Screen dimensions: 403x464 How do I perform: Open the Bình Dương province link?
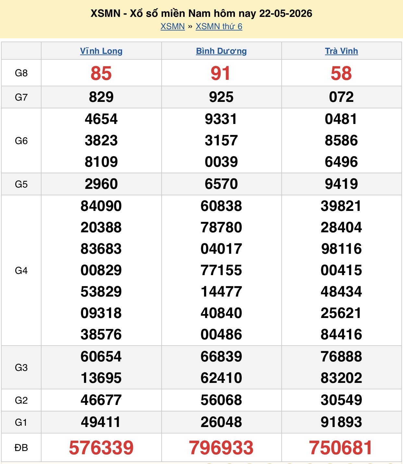(x=221, y=51)
